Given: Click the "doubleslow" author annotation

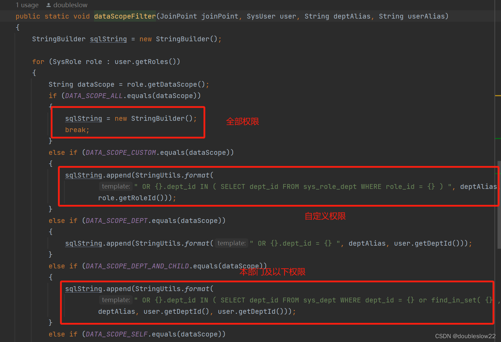Looking at the screenshot, I should tap(70, 5).
